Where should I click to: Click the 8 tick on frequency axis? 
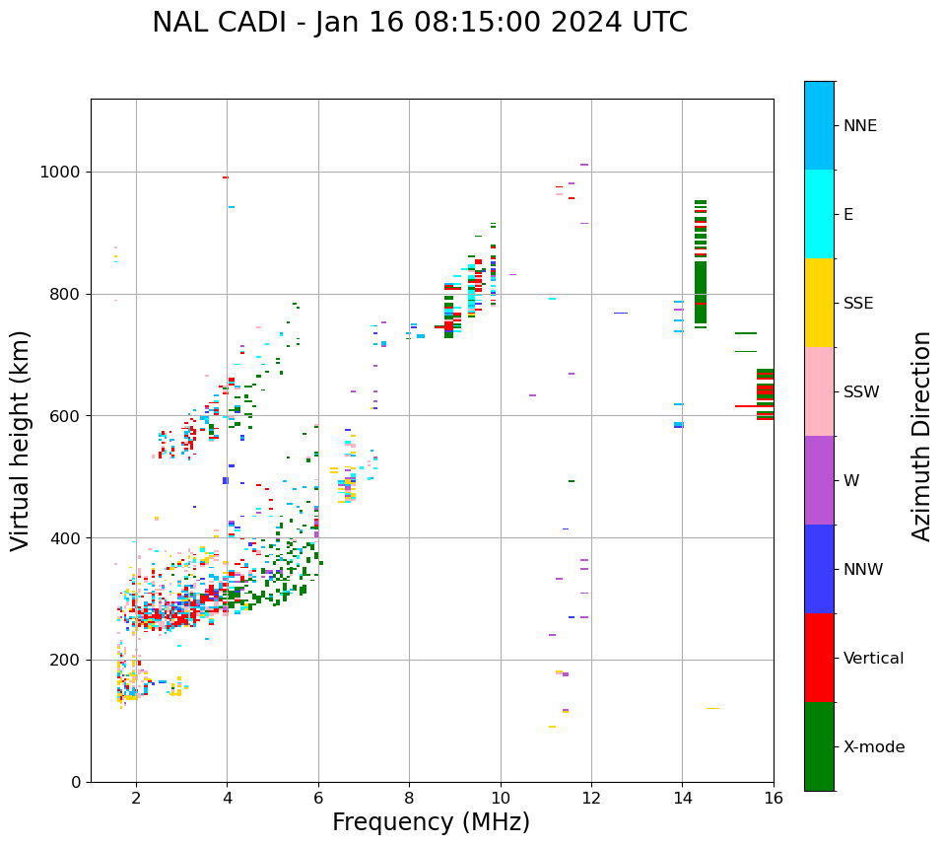coord(409,798)
